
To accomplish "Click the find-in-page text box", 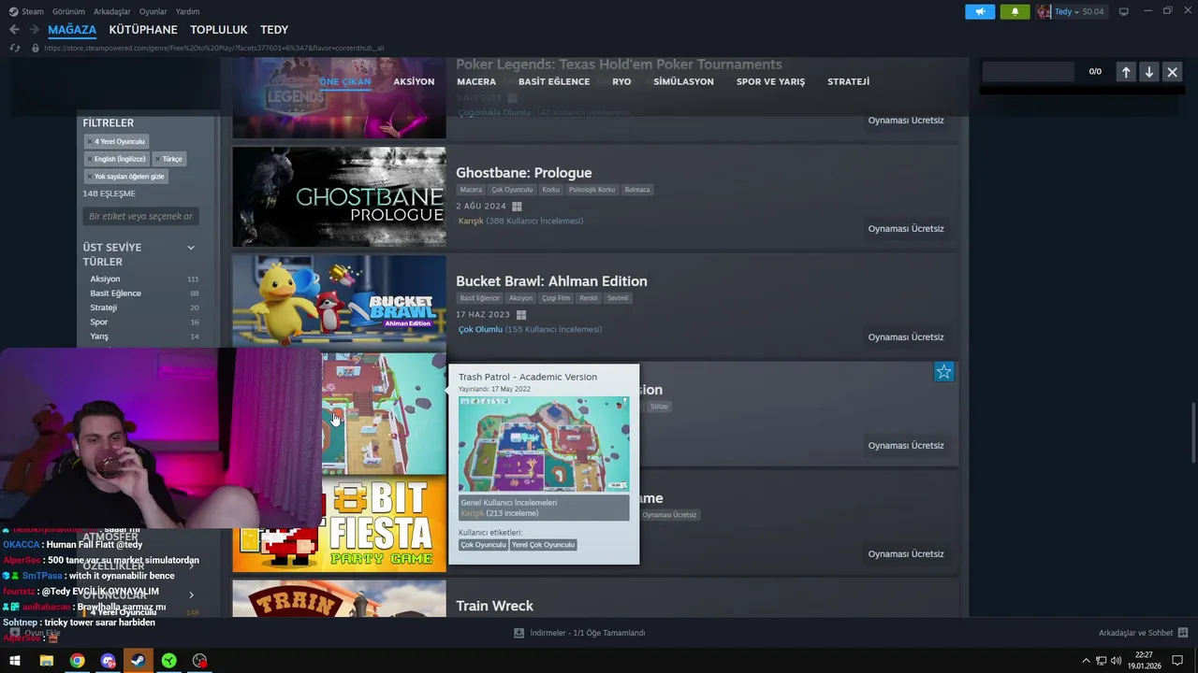I will click(1028, 72).
